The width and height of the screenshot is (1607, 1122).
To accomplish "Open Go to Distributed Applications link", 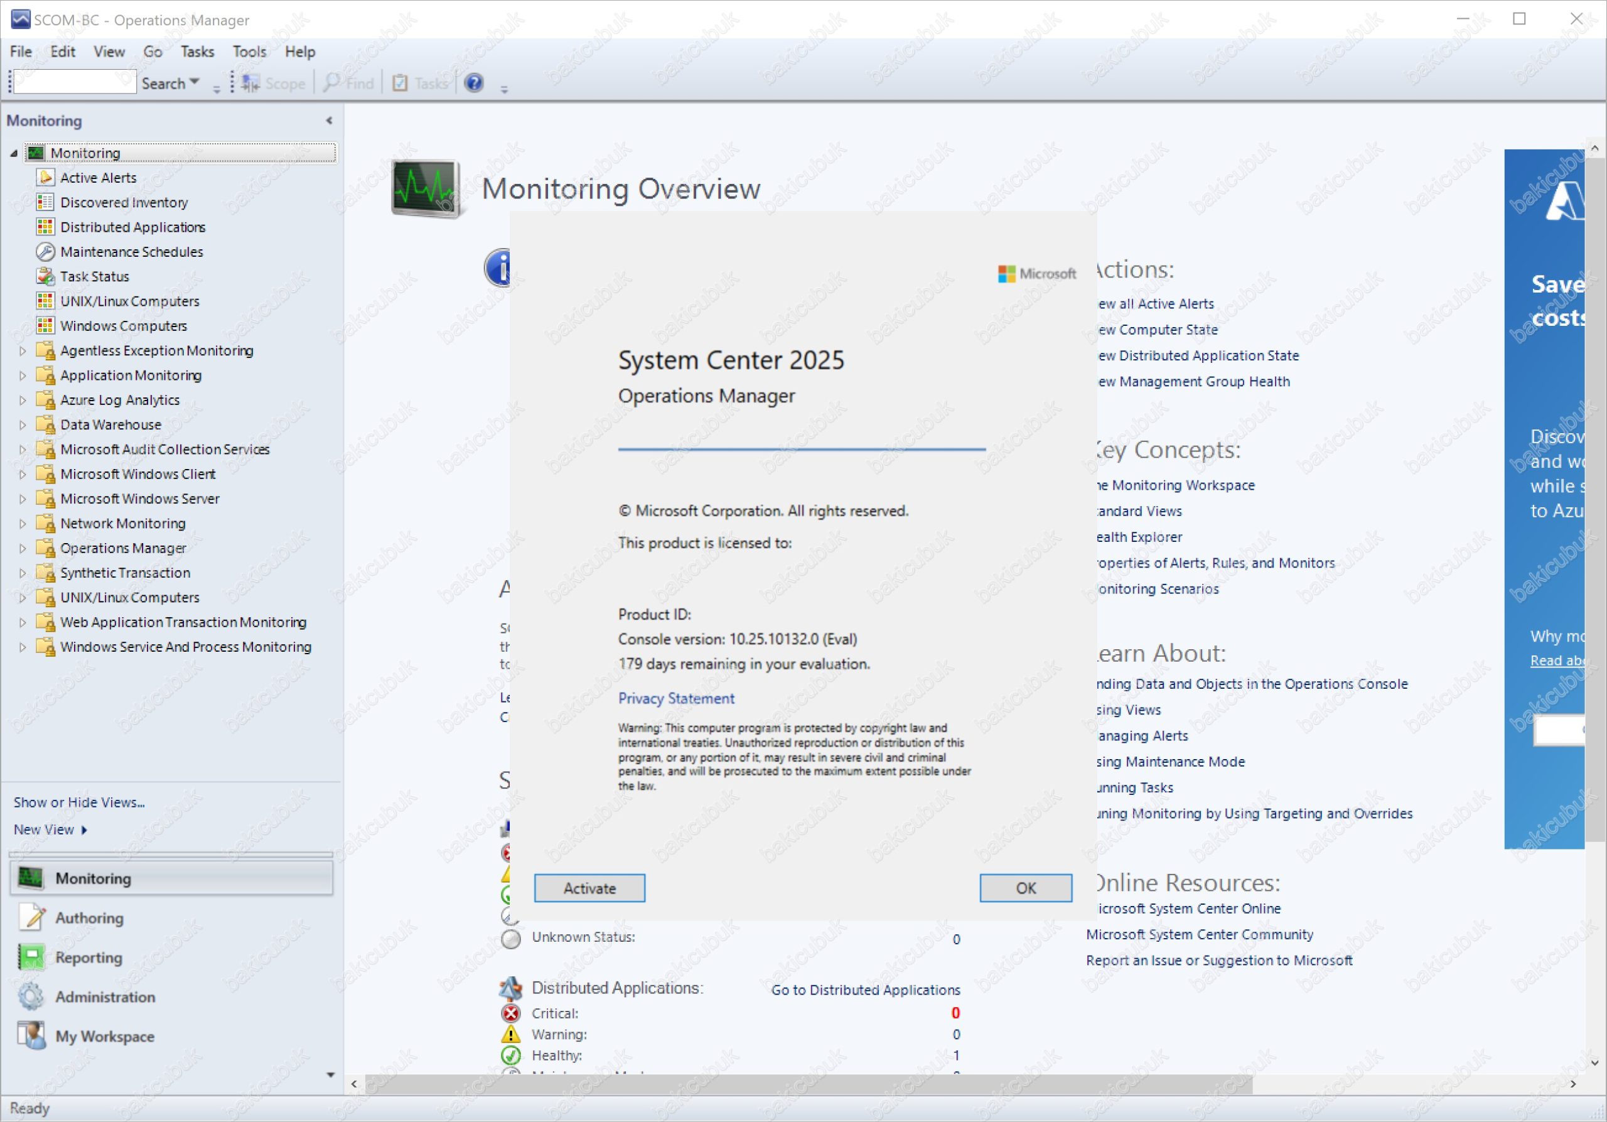I will (x=865, y=990).
